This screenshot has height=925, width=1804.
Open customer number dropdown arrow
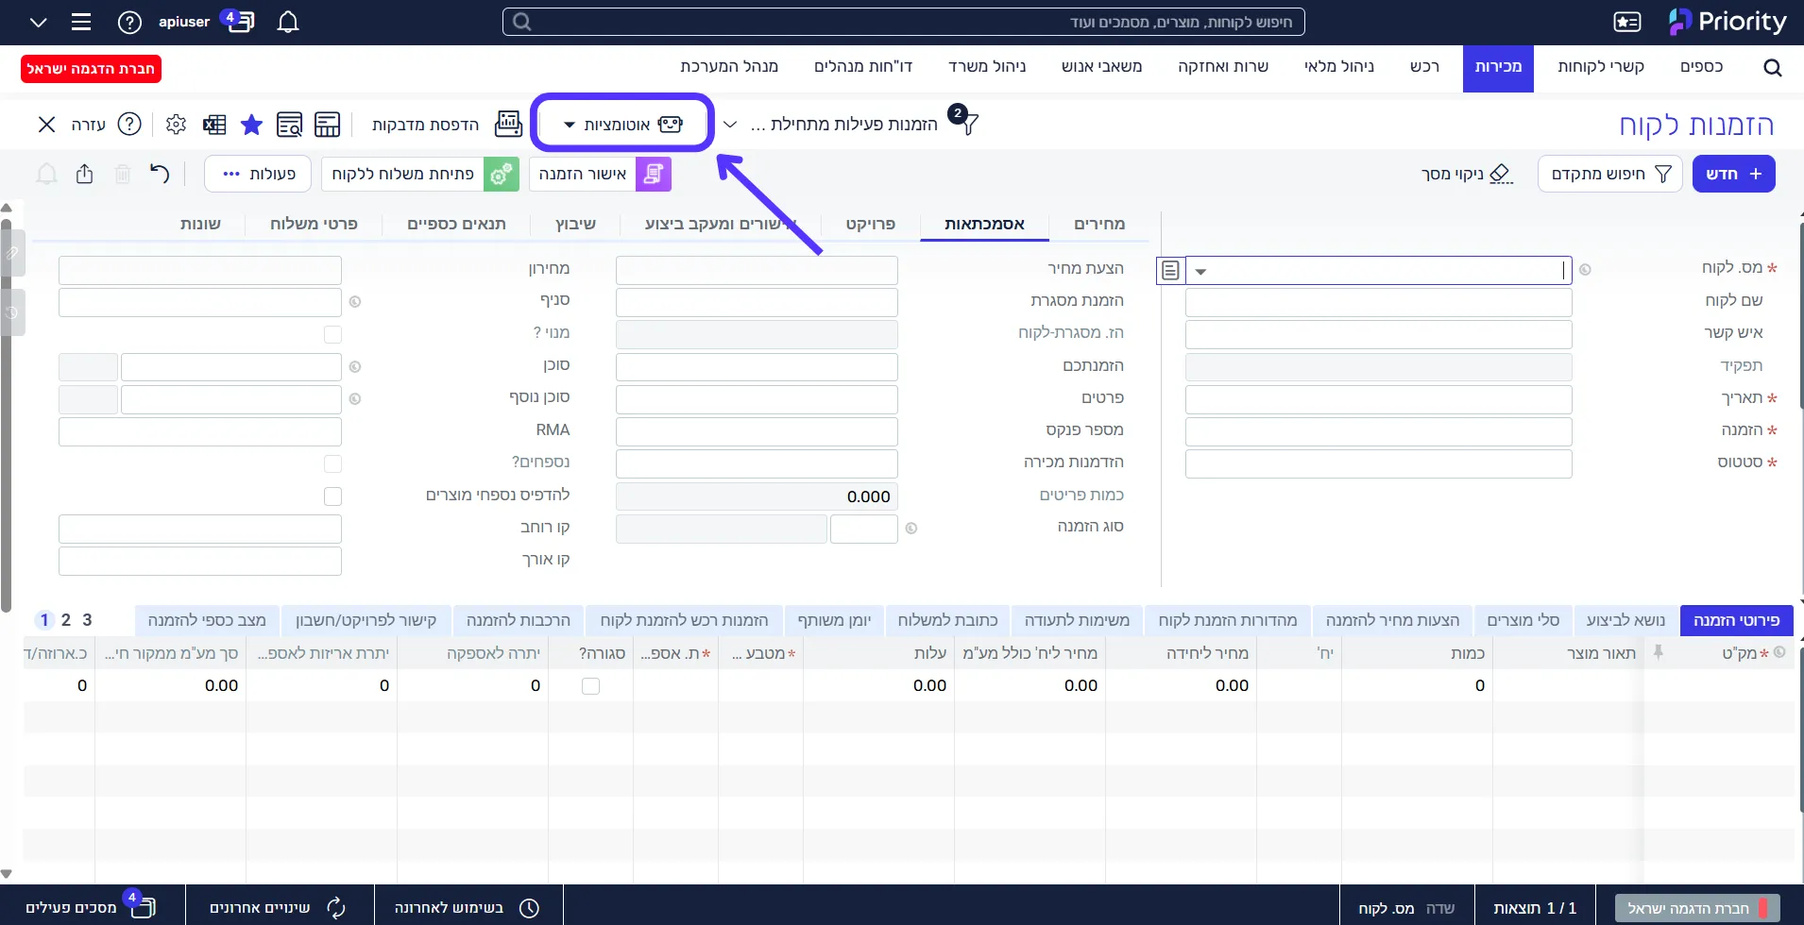tap(1200, 272)
